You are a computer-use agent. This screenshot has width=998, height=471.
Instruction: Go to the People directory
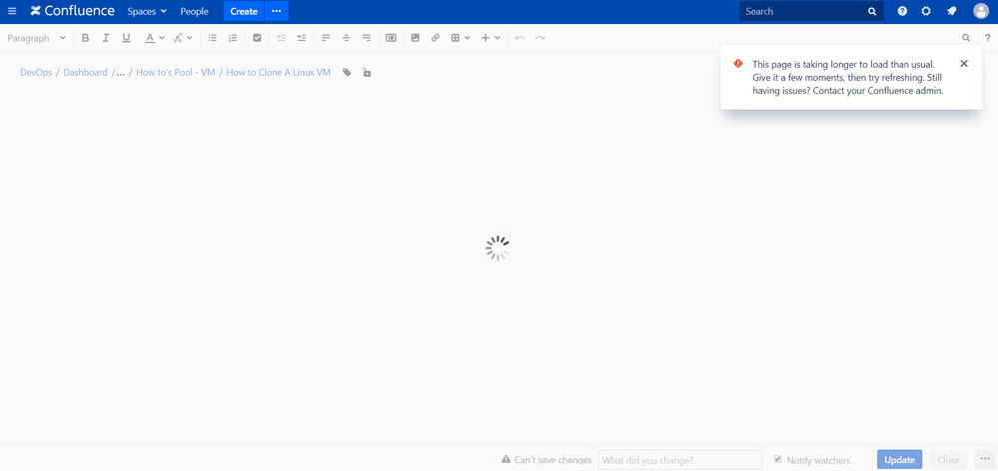[194, 11]
